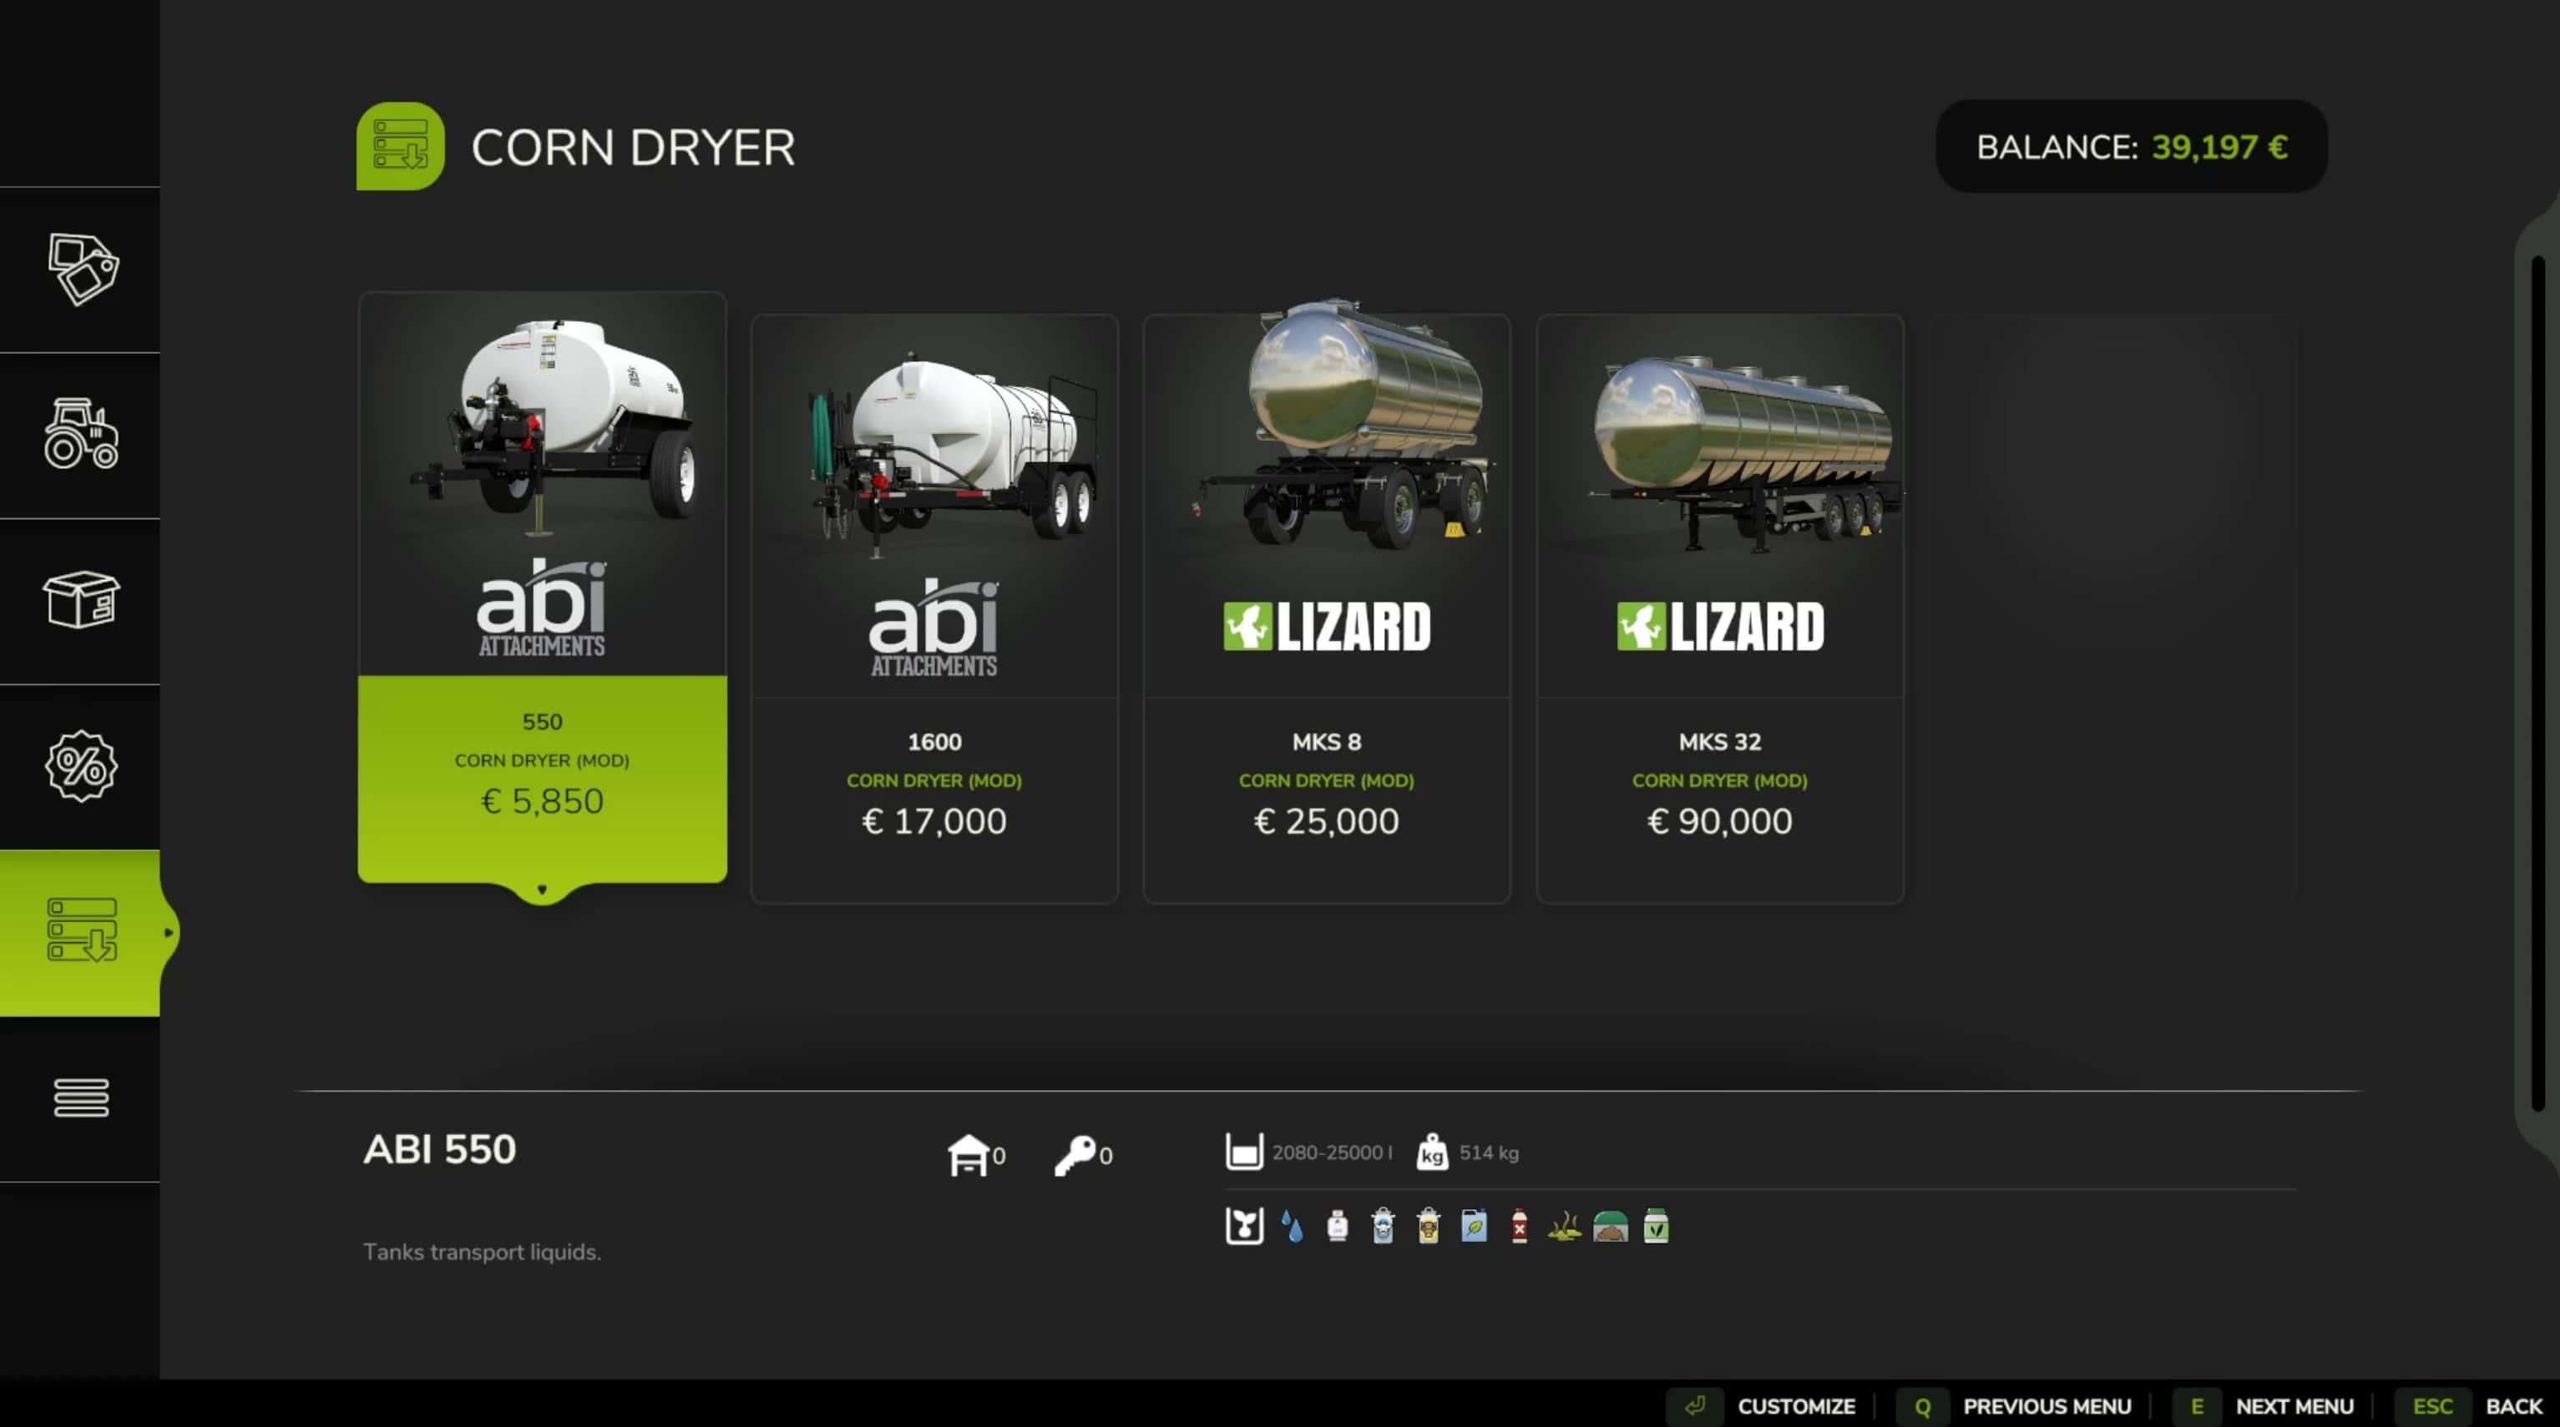
Task: Click the liquid fertilizer blue canister icon
Action: pos(1474,1228)
